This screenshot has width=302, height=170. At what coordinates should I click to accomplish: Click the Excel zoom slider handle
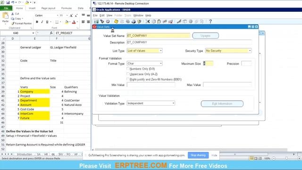286,158
